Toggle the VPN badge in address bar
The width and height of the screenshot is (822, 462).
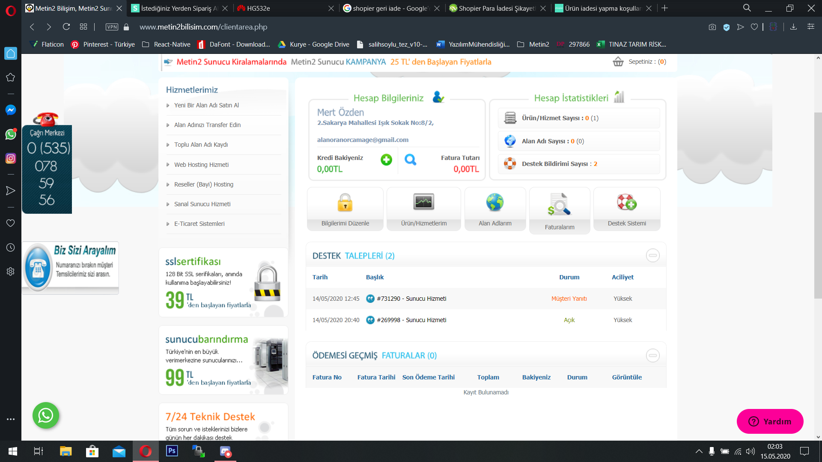112,27
